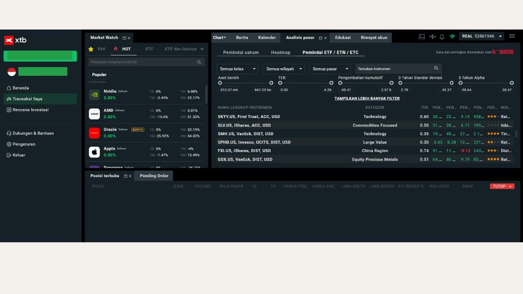Viewport: 523px width, 294px height.
Task: Open the BERITA badge on Oracle row
Action: click(x=138, y=130)
